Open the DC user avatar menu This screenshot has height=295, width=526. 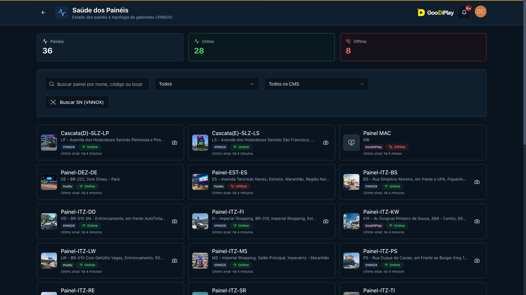pos(481,12)
